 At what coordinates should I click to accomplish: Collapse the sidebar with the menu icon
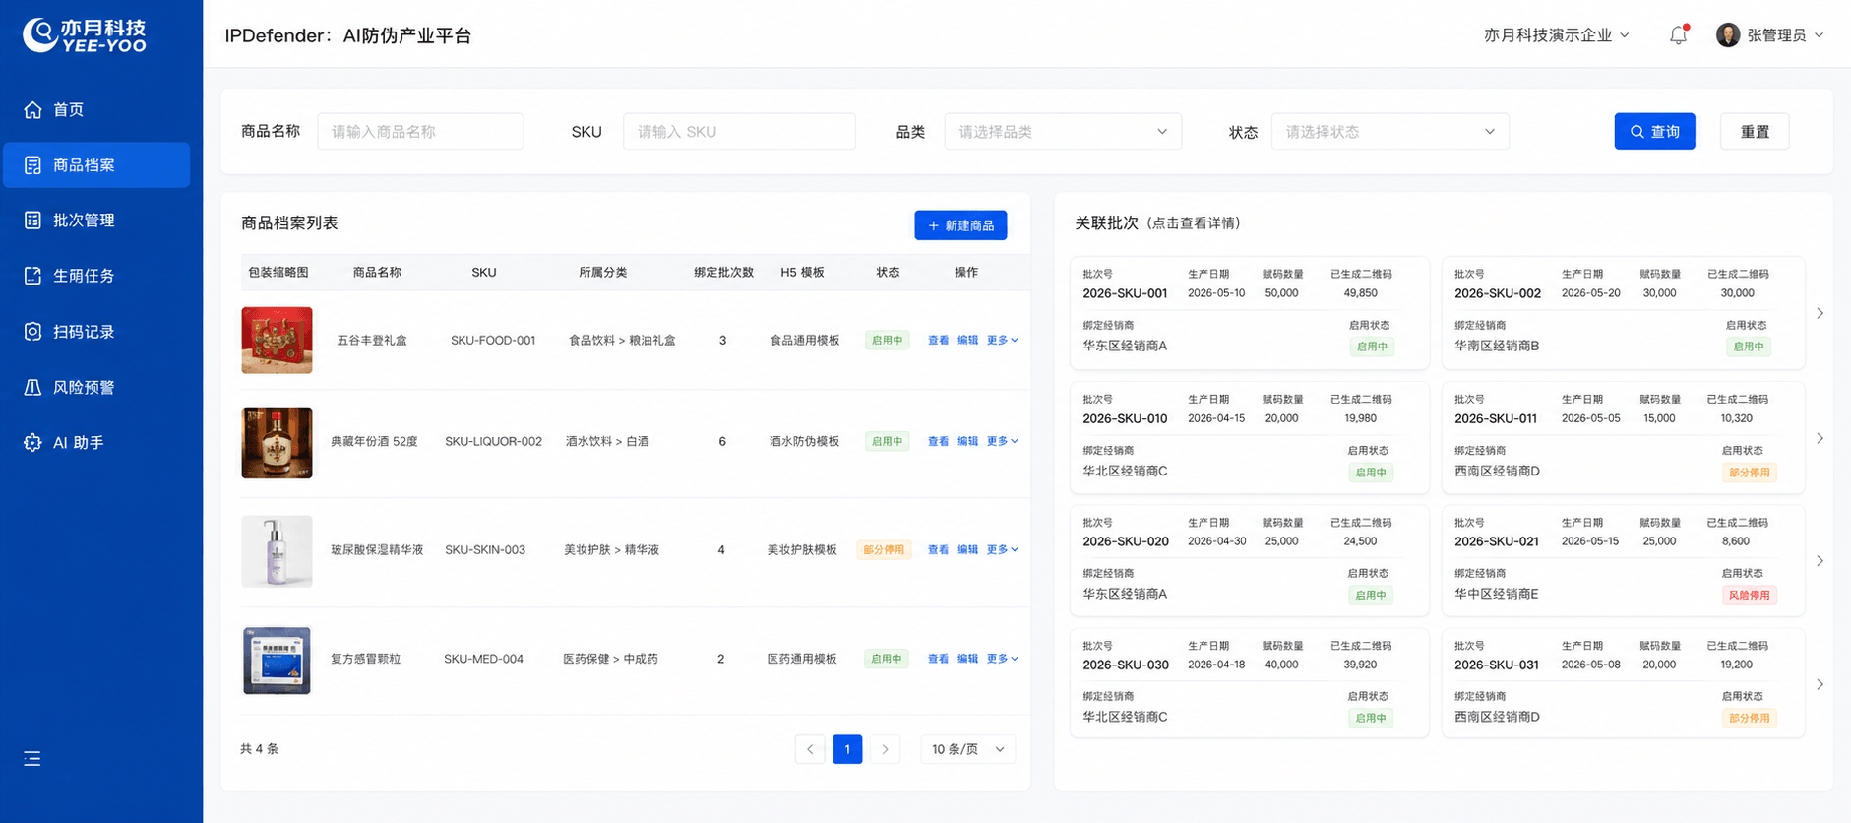(32, 759)
